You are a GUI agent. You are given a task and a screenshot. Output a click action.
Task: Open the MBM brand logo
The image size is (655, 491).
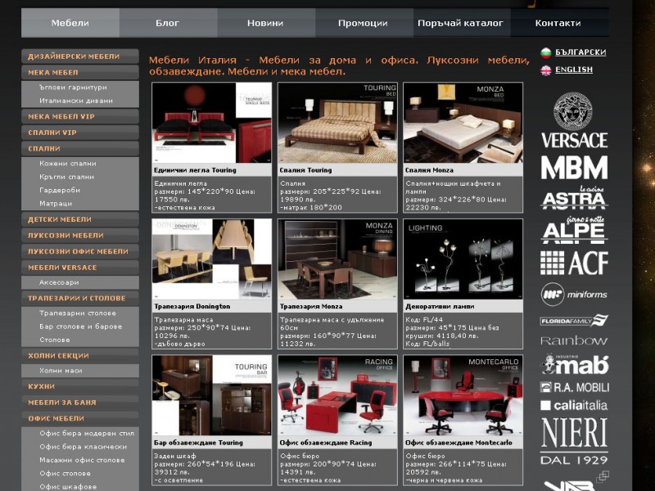click(x=574, y=168)
